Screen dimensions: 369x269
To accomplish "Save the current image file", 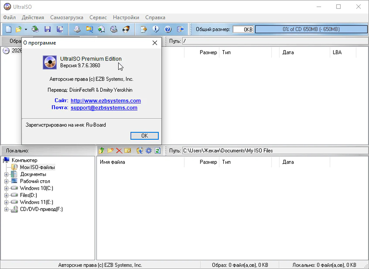I will 48,29.
